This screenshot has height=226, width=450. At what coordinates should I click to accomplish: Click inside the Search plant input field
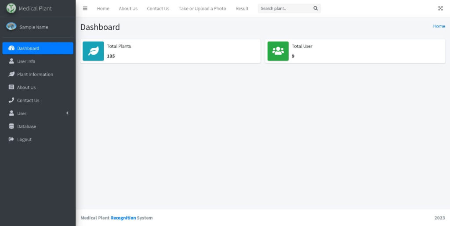coord(284,8)
